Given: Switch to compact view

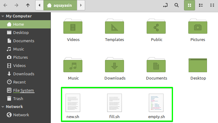Looking at the screenshot, I should pyautogui.click(x=212, y=5).
